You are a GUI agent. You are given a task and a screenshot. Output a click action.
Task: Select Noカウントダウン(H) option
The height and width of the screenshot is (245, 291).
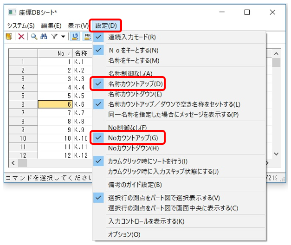pos(179,148)
